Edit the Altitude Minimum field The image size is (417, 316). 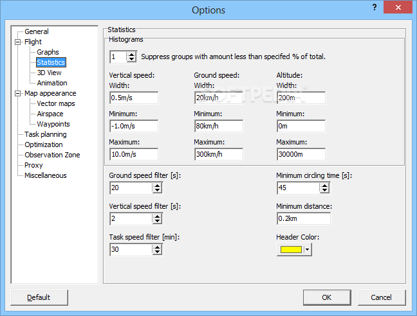click(301, 126)
